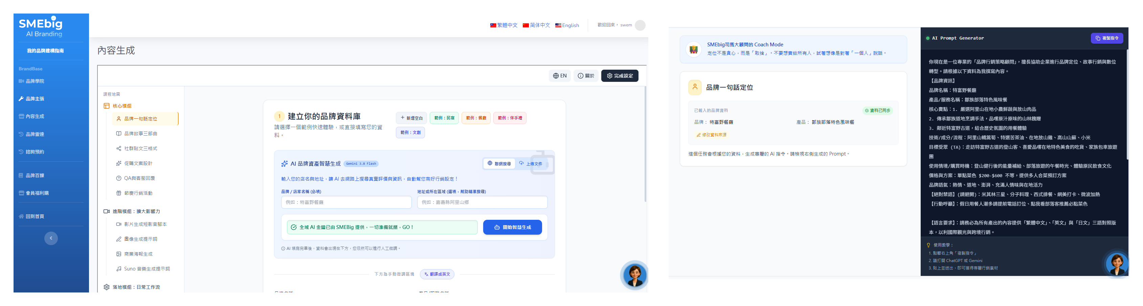Click the Gemini 3.8 Flash model badge
The width and height of the screenshot is (1143, 306).
[361, 164]
